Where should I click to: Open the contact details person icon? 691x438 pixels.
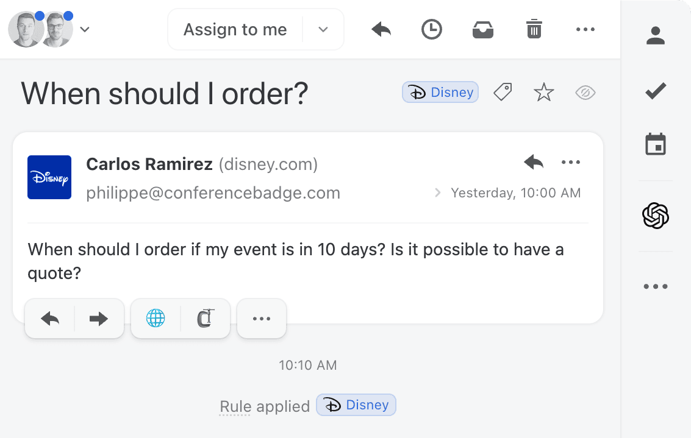(656, 35)
